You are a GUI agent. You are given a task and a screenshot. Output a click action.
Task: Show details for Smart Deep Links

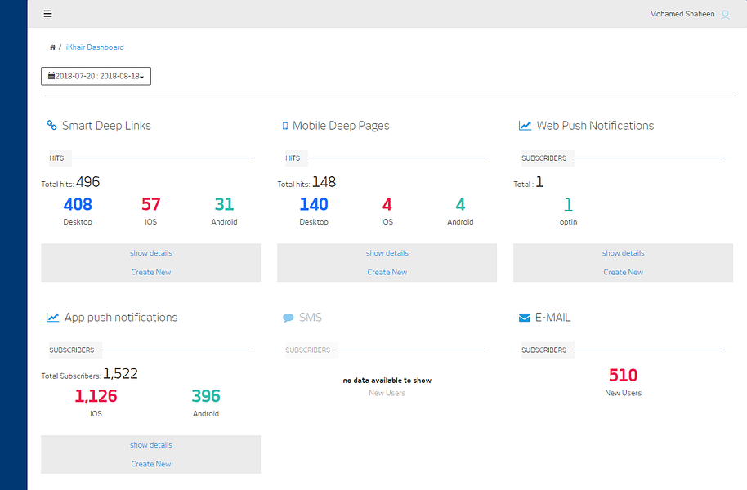[151, 253]
